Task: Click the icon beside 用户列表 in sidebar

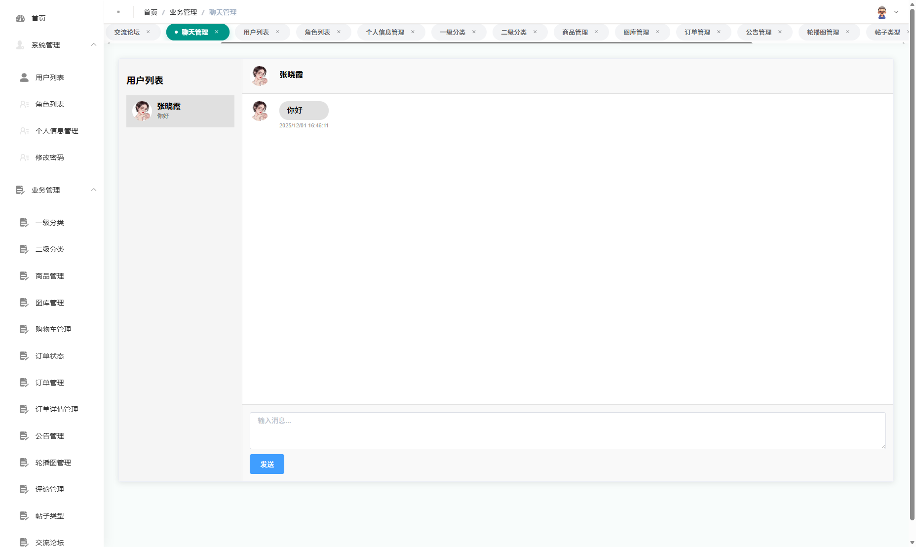Action: pyautogui.click(x=24, y=78)
